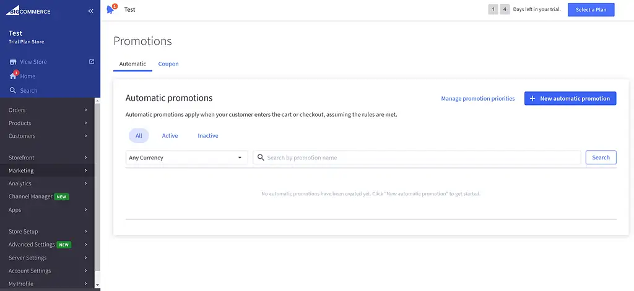Open the Any Currency dropdown
634x291 pixels.
[x=186, y=158]
